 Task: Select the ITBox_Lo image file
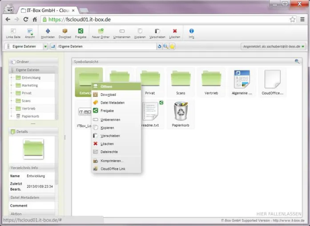coord(84,114)
